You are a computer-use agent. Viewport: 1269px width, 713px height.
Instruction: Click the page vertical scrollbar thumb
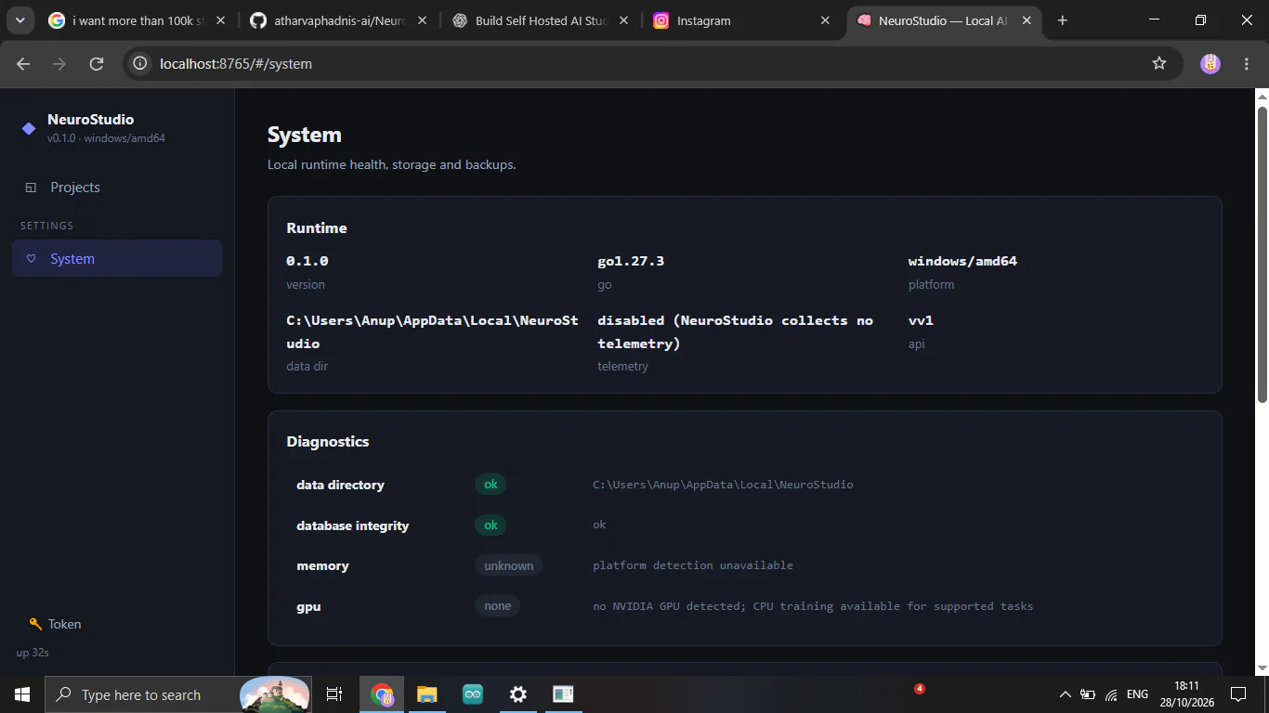pyautogui.click(x=1262, y=253)
